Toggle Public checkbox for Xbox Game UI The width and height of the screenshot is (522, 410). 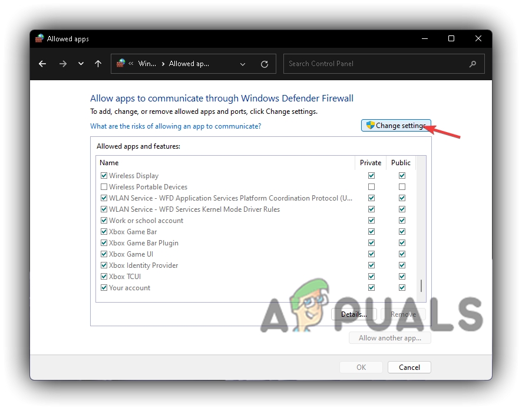coord(402,254)
